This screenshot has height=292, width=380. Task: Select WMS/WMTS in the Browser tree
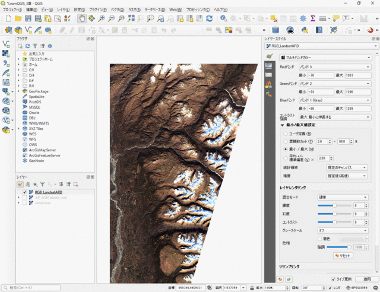(x=39, y=123)
